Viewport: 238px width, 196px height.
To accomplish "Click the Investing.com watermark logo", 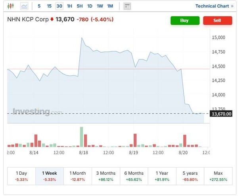I will point(37,112).
